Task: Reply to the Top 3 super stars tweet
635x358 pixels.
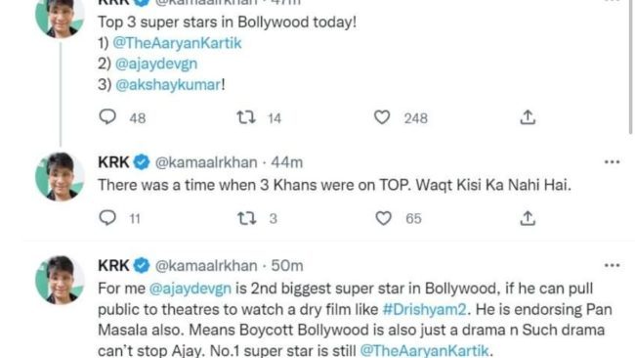Action: (x=107, y=116)
